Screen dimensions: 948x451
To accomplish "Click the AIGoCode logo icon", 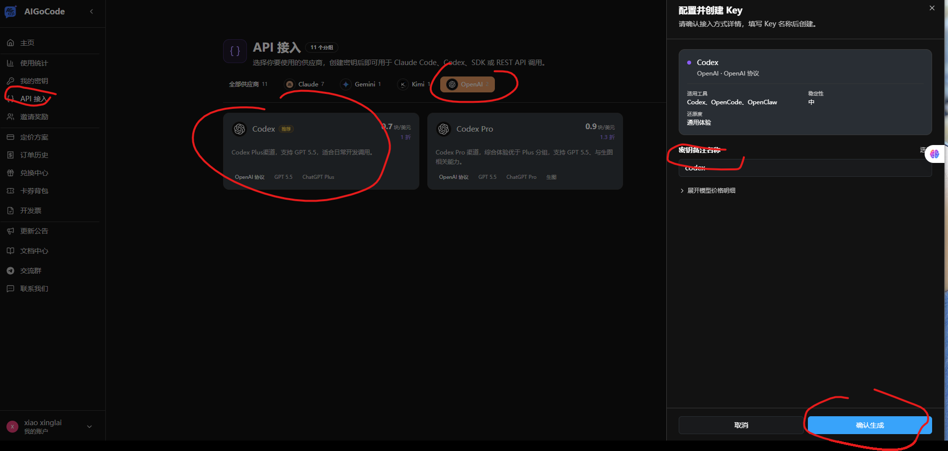I will (x=10, y=11).
